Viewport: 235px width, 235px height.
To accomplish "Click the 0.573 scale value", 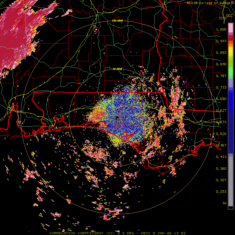I will pyautogui.click(x=221, y=122).
